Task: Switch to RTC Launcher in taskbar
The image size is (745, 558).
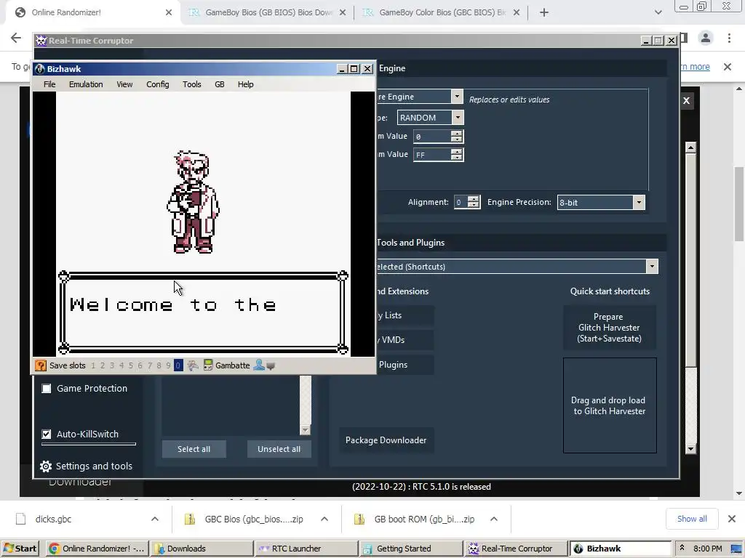Action: (306, 549)
